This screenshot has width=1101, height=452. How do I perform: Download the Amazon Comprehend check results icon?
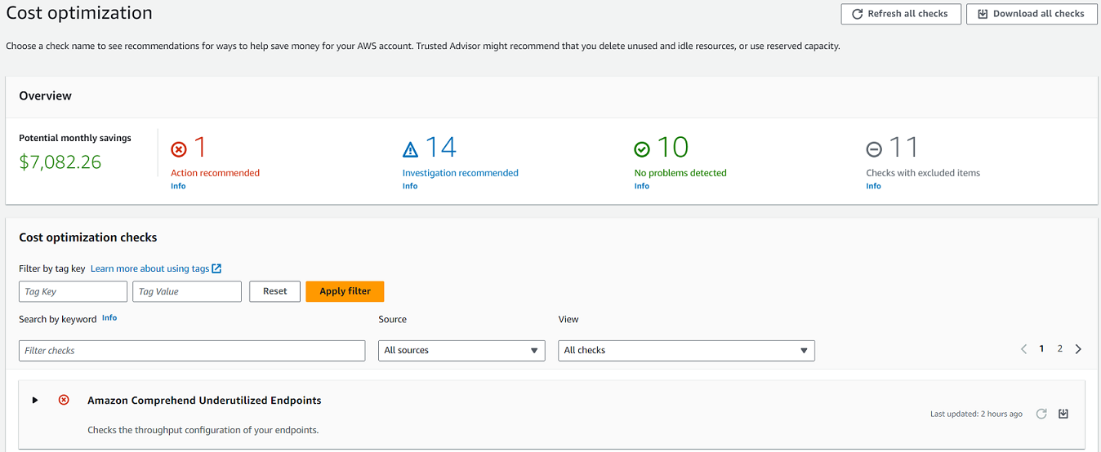[x=1063, y=414]
